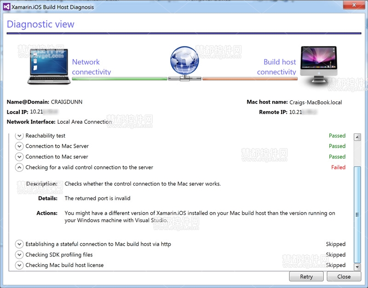Screen dimensions: 368x288
Task: Click the Network connectivity label
Action: (91, 67)
